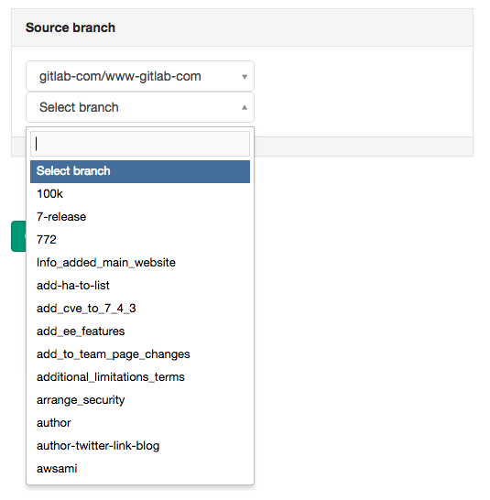Viewport: 490px width, 500px height.
Task: Pick branch 772 from list
Action: [140, 240]
